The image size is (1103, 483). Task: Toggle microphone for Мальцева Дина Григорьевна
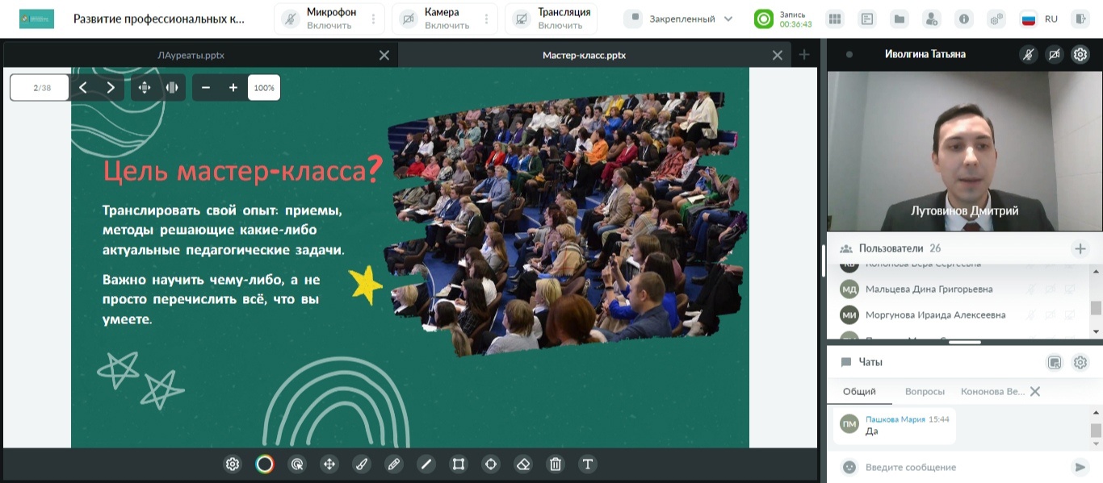pyautogui.click(x=1030, y=289)
